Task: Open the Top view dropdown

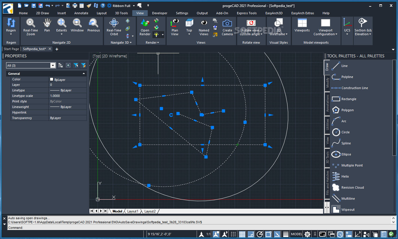Action: coord(189,34)
